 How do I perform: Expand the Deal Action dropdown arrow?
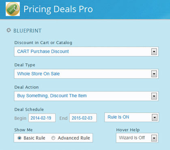click(x=154, y=96)
